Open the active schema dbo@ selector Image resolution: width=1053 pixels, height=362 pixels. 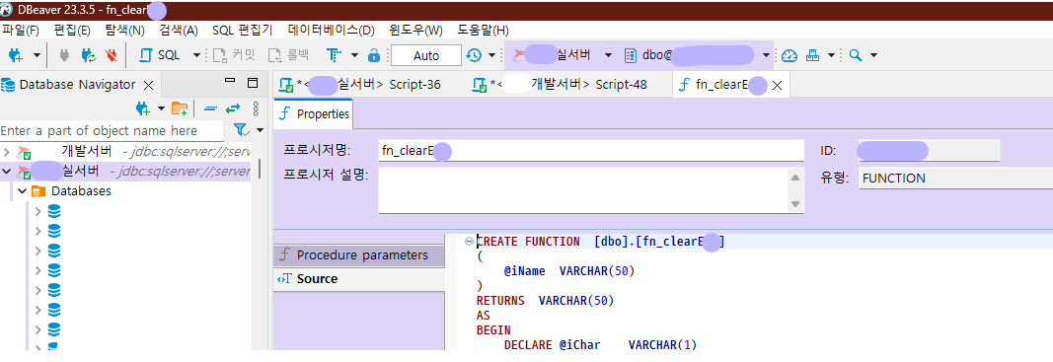click(x=696, y=55)
